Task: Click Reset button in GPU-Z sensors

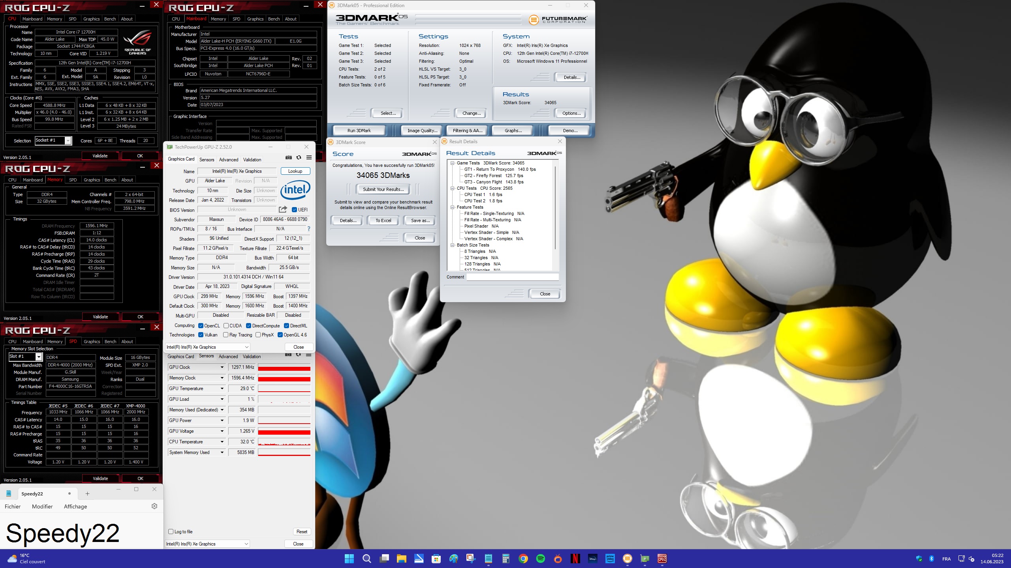Action: pos(302,532)
